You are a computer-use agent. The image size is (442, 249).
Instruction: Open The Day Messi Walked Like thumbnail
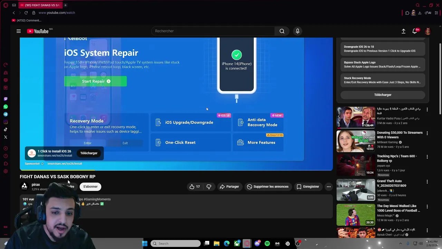(356, 214)
